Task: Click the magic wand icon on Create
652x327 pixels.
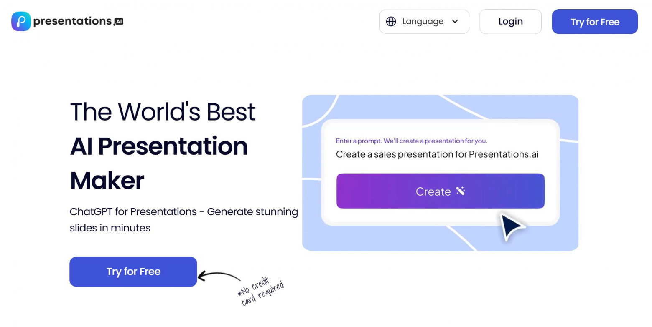Action: [x=461, y=191]
